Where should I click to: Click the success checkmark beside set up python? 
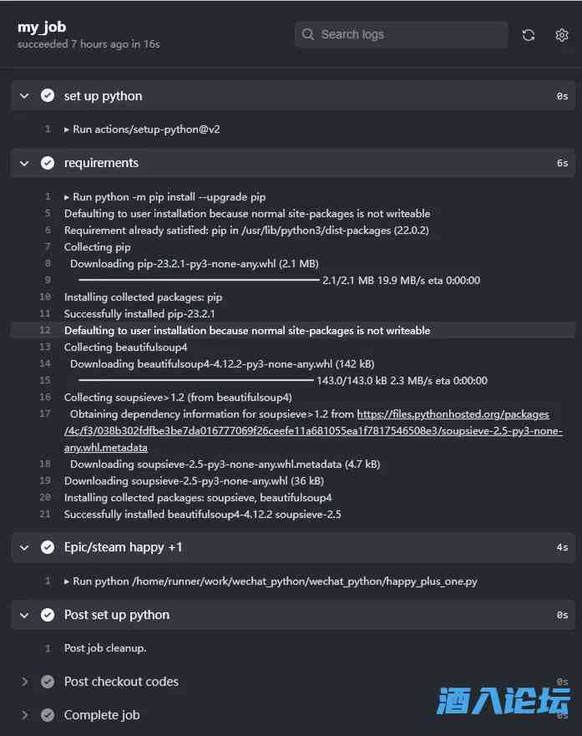pyautogui.click(x=48, y=96)
